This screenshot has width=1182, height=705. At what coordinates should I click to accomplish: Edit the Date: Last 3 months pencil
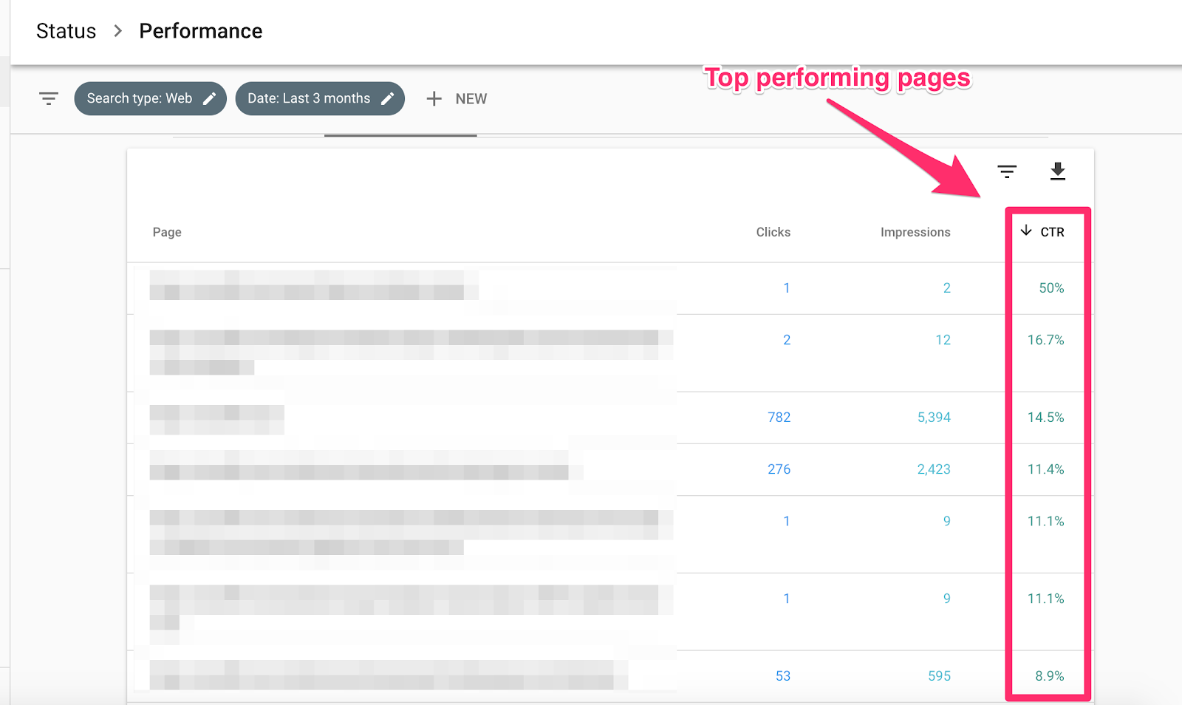(388, 99)
